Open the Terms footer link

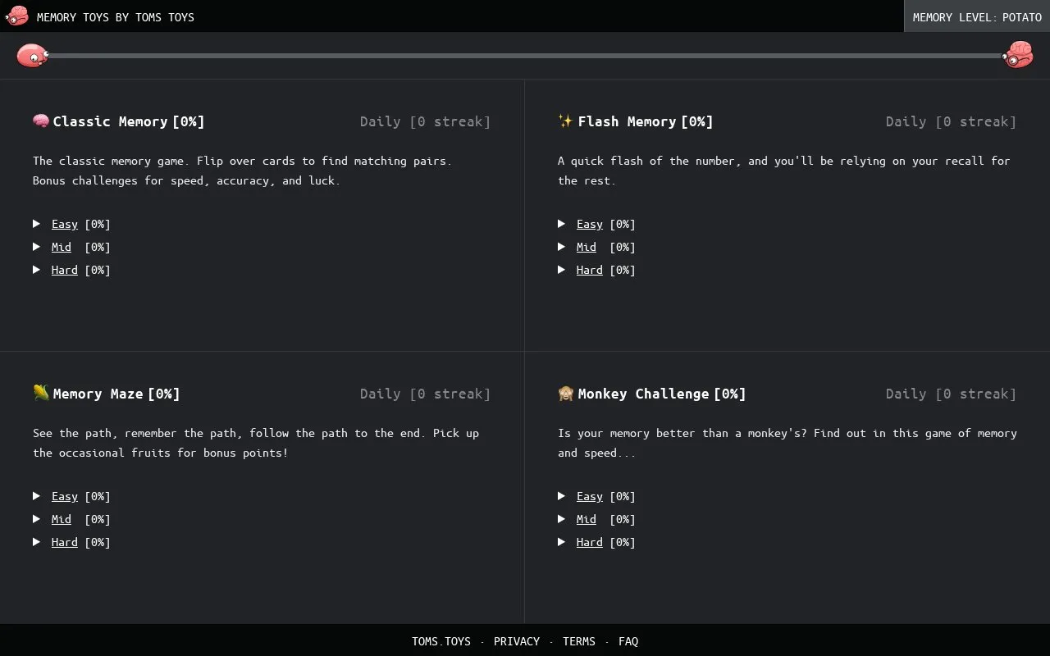[579, 641]
